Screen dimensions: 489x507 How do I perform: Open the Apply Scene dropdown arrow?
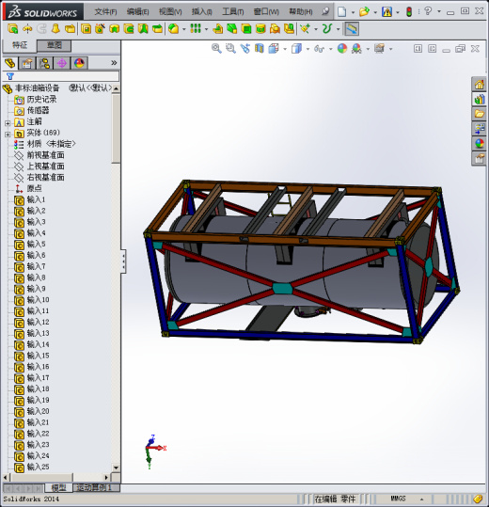tap(368, 49)
